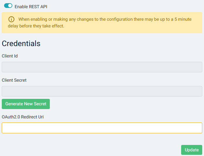
Task: Click the info icon in warning banner
Action: click(x=11, y=20)
